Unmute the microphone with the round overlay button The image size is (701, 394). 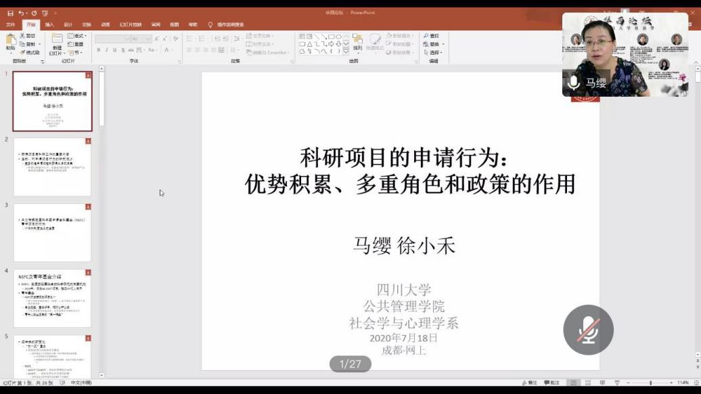588,330
